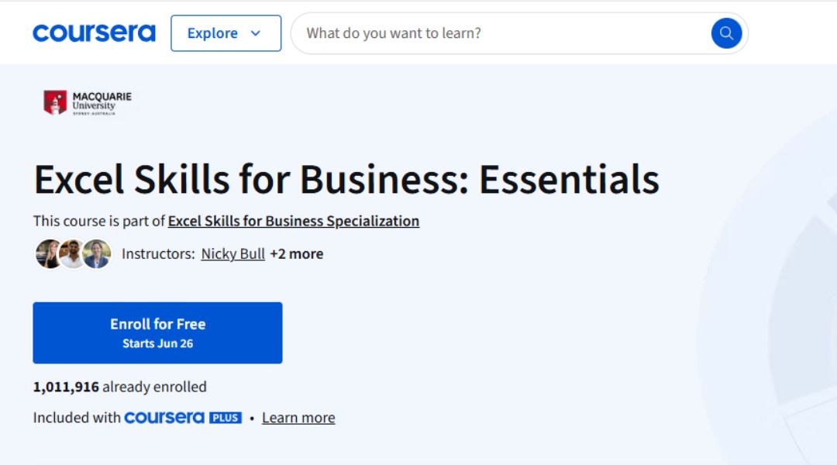This screenshot has height=465, width=837.
Task: Click the middle instructor profile photo
Action: click(x=67, y=253)
